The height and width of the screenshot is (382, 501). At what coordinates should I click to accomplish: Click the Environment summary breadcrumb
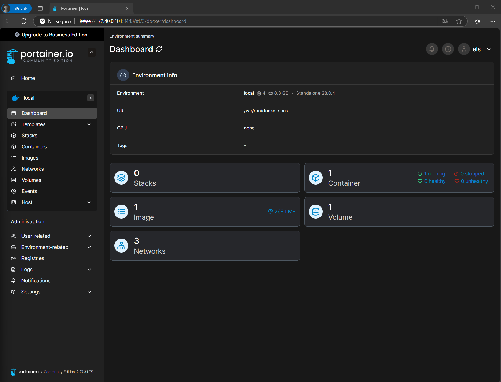click(x=132, y=36)
